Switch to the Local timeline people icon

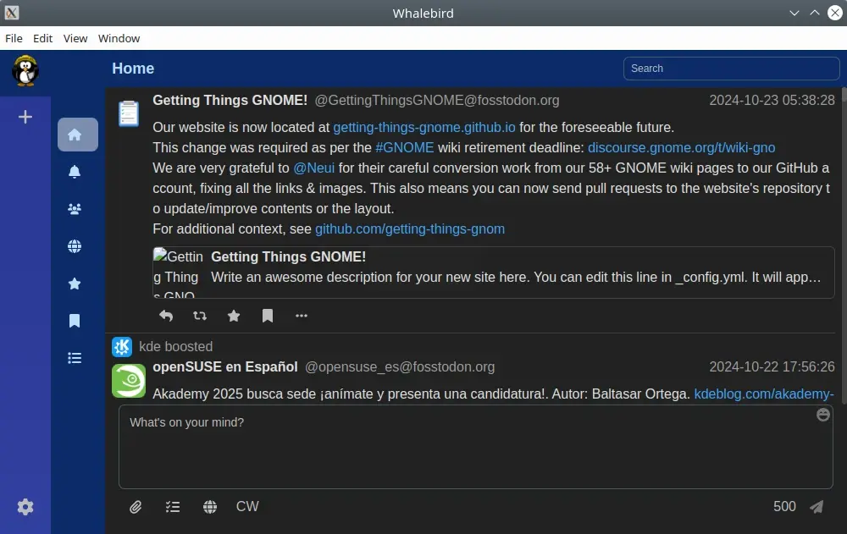point(75,209)
